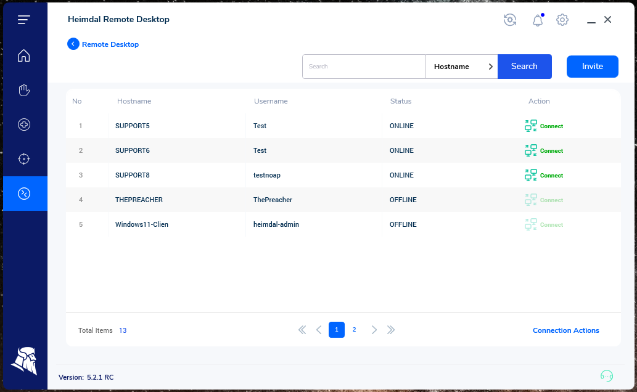Viewport: 637px width, 392px height.
Task: Click the Heimdal warrior logo
Action: coord(25,361)
